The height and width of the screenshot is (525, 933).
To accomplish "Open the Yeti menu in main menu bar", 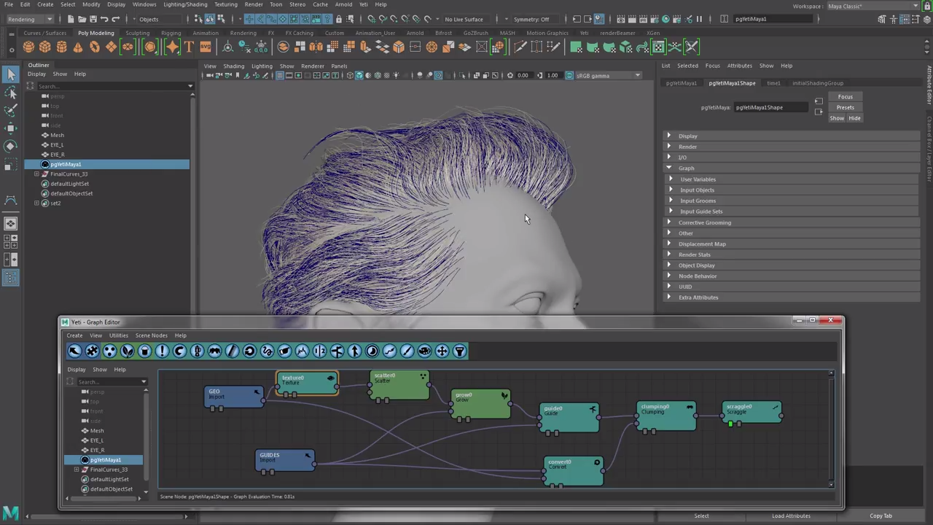I will click(x=363, y=4).
